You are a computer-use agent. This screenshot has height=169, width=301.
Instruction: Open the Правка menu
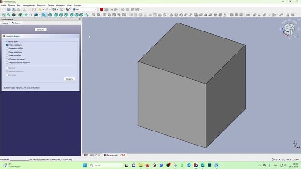[x=11, y=5]
